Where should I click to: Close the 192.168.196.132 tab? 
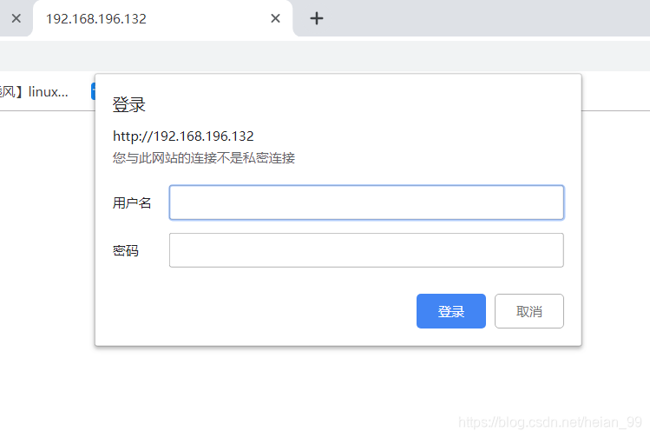(275, 18)
